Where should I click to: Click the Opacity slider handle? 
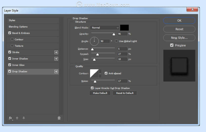pyautogui.click(x=114, y=34)
